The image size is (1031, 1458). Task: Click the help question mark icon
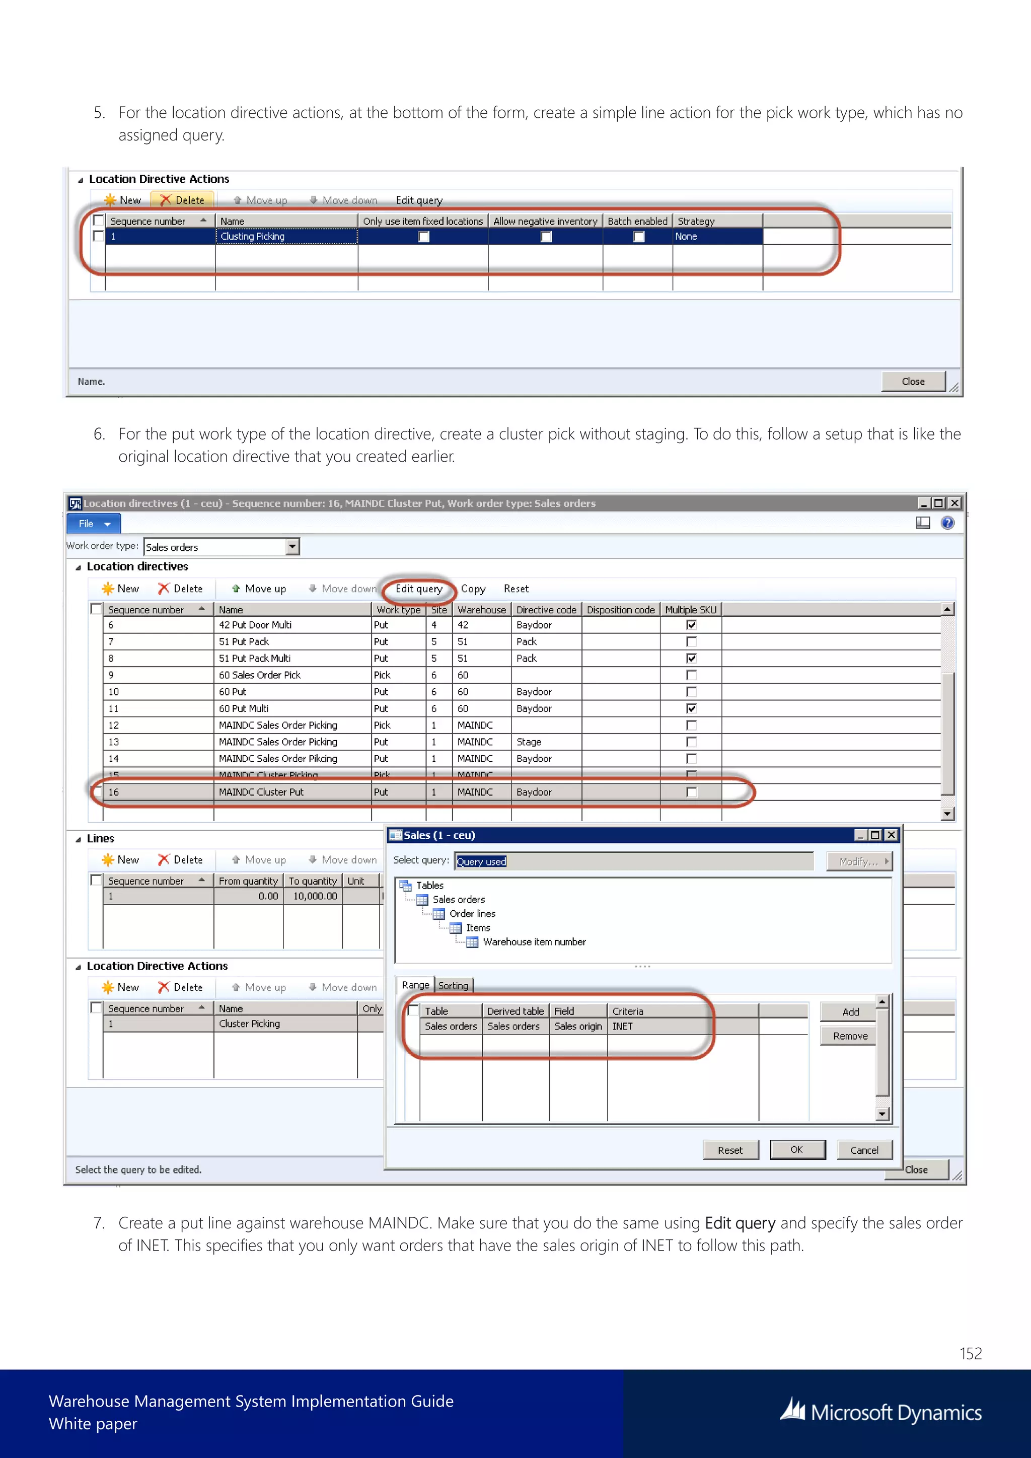click(x=947, y=523)
